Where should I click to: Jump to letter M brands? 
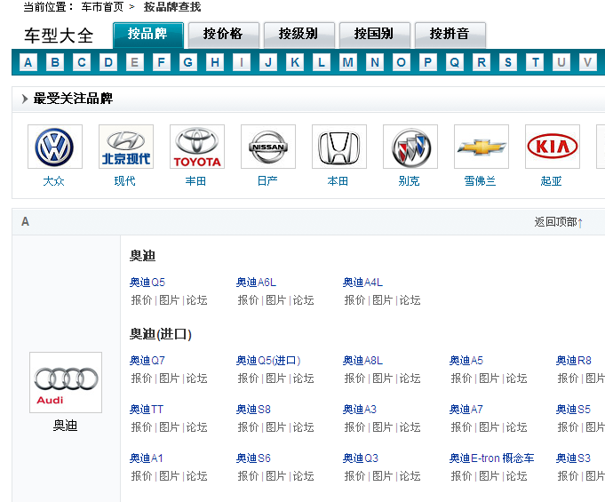coord(348,62)
